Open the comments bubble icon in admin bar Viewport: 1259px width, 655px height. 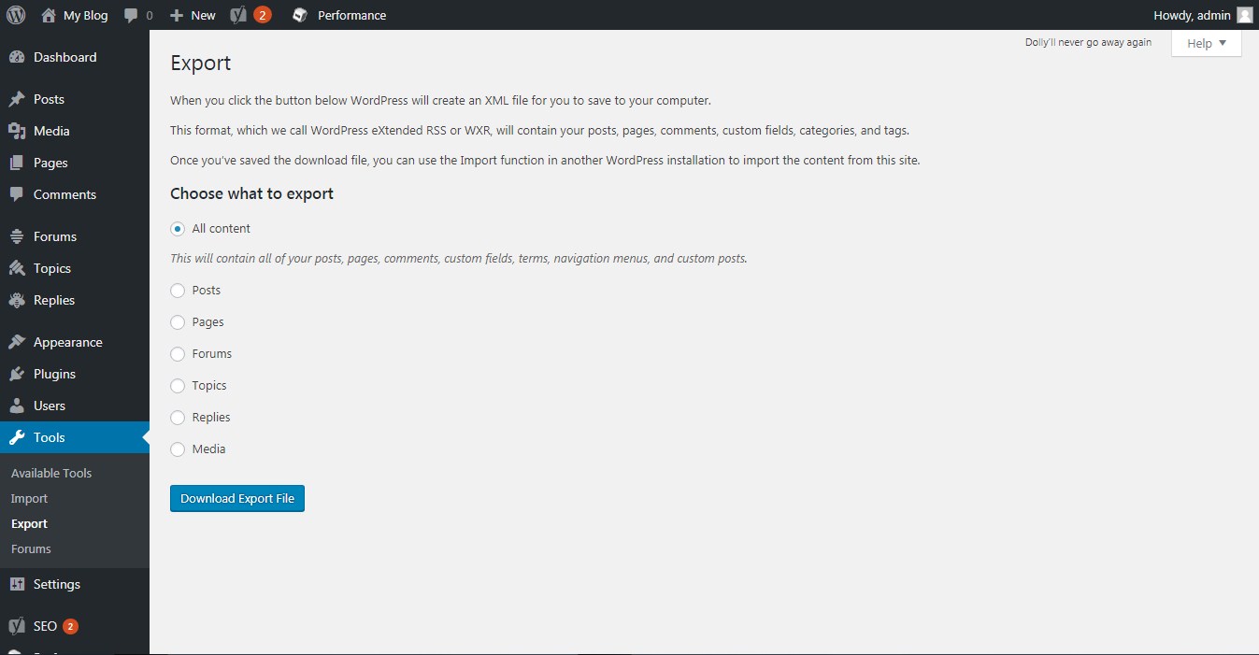coord(132,15)
